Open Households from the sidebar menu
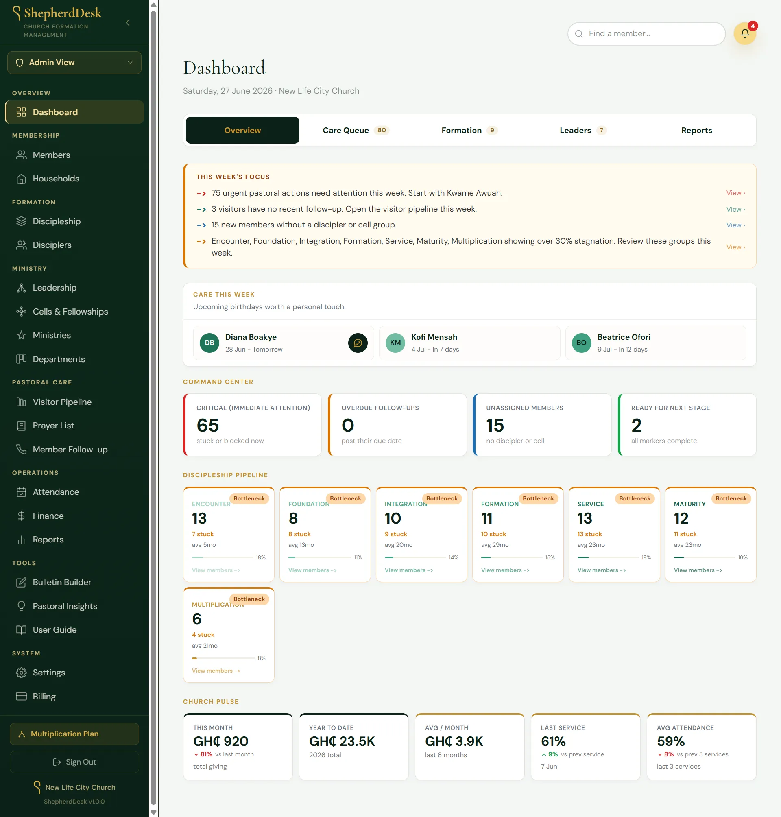This screenshot has width=781, height=817. point(74,179)
